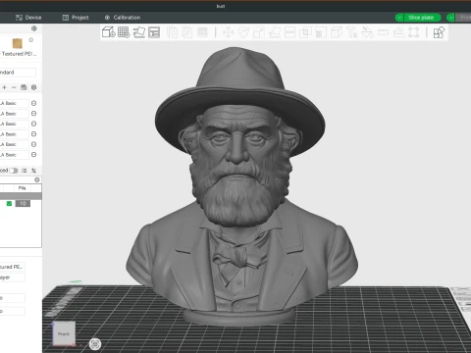This screenshot has width=471, height=353.
Task: Select the Supports painting tool
Action: click(321, 32)
